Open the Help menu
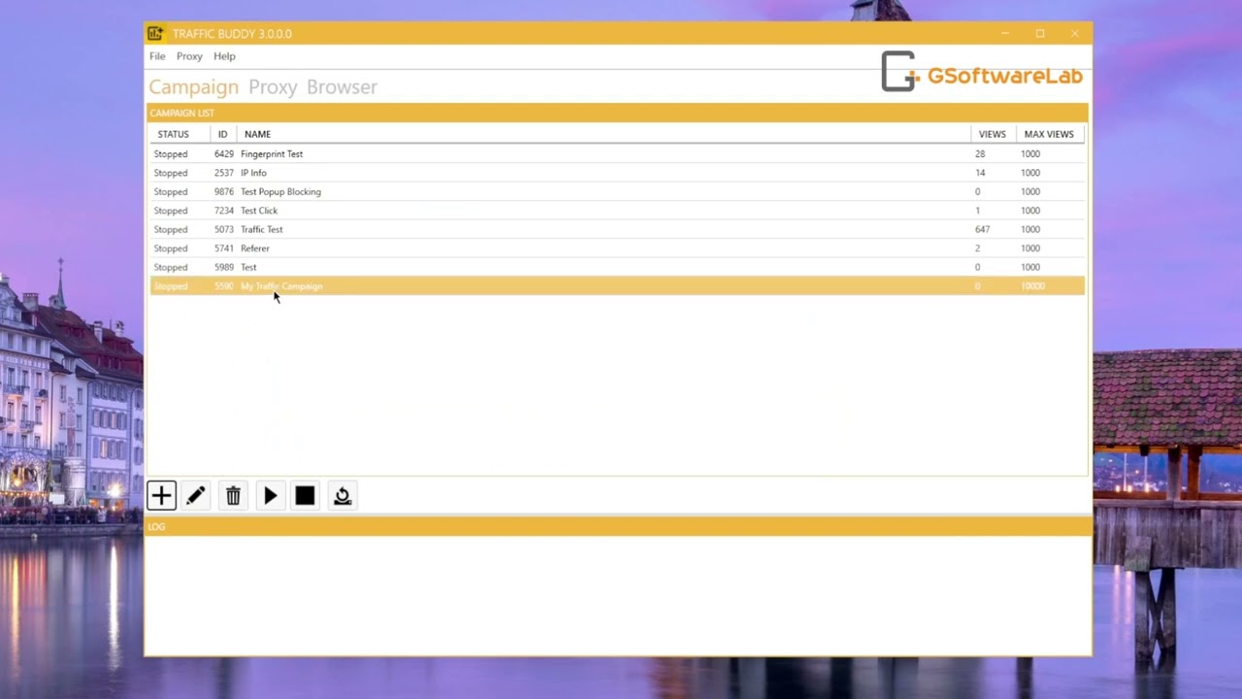This screenshot has height=699, width=1242. (224, 56)
